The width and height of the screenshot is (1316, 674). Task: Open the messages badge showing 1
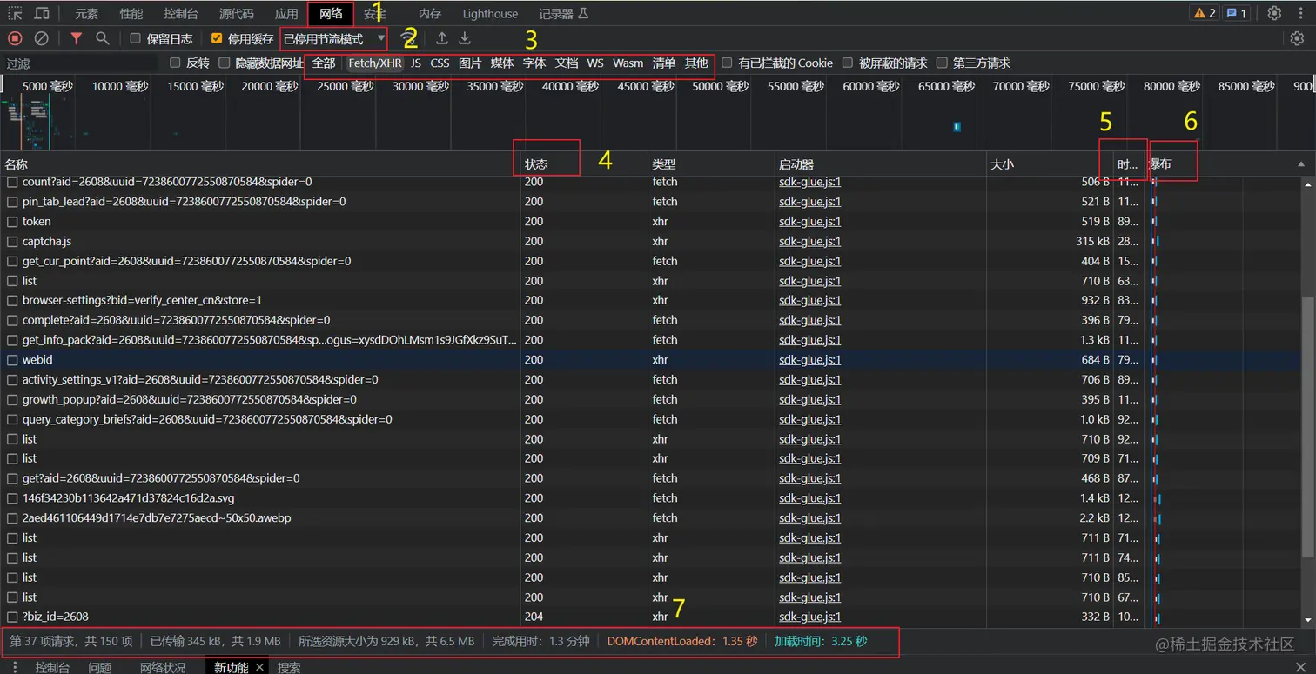(x=1236, y=13)
